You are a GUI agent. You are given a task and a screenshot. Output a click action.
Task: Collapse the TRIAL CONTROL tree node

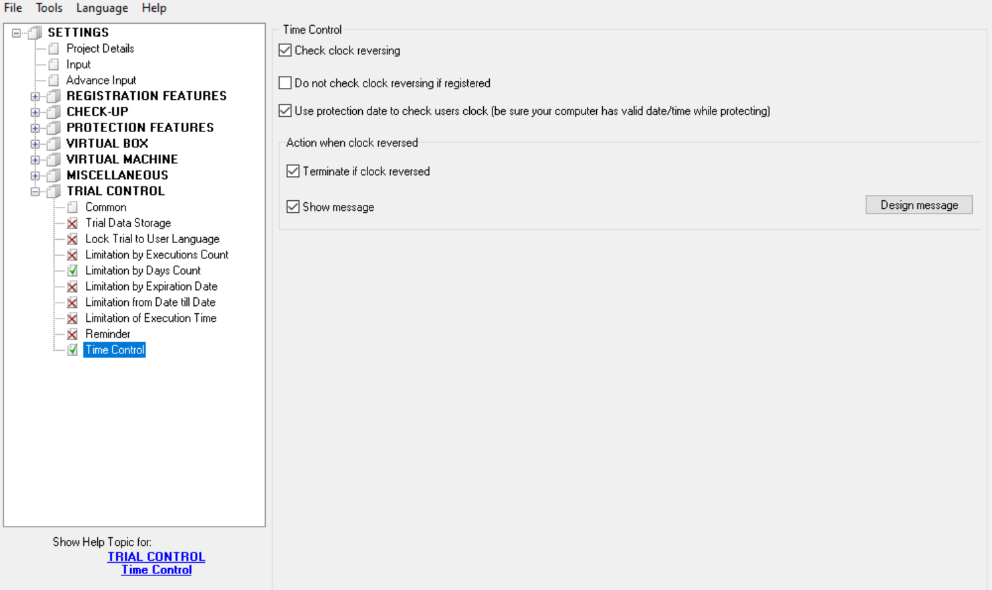click(x=35, y=192)
